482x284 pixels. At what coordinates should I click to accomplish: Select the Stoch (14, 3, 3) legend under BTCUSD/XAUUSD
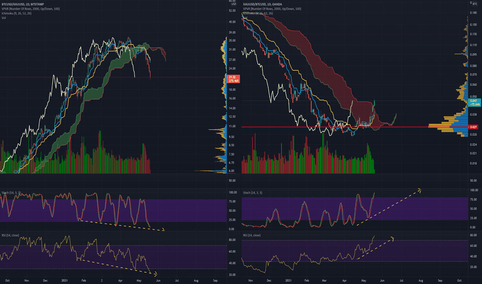(x=11, y=193)
